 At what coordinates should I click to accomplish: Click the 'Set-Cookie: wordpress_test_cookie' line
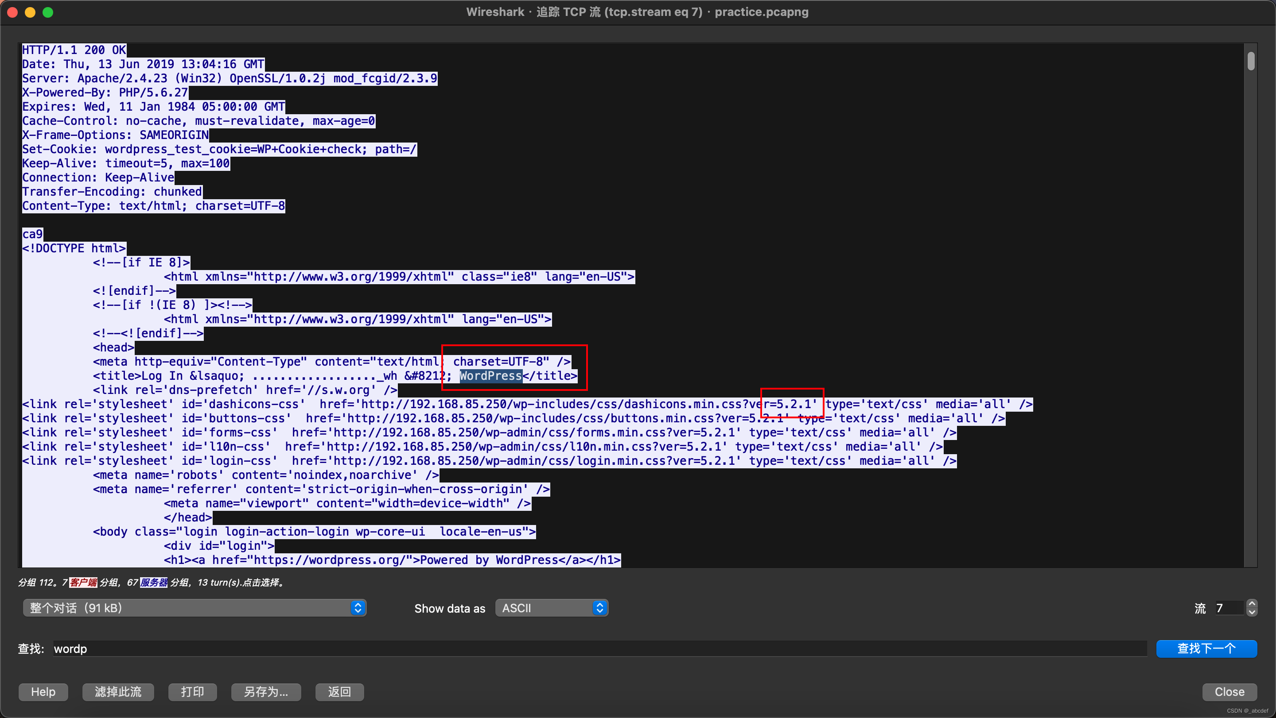[219, 150]
